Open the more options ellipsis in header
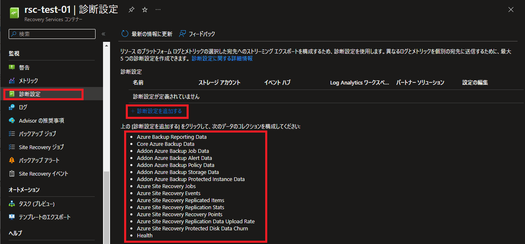The width and height of the screenshot is (525, 244). click(x=158, y=10)
